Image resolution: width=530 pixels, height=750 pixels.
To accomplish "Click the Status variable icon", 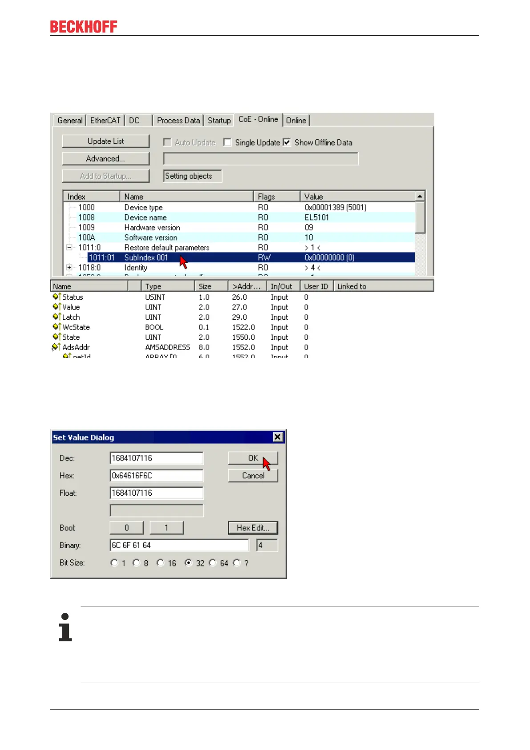I will [x=57, y=297].
